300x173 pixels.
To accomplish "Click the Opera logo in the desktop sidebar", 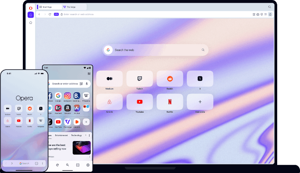I will 31,8.
